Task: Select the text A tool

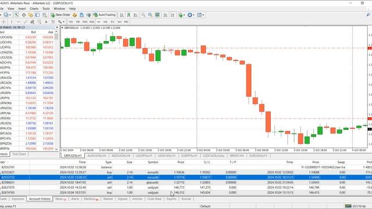Action: click(x=46, y=22)
